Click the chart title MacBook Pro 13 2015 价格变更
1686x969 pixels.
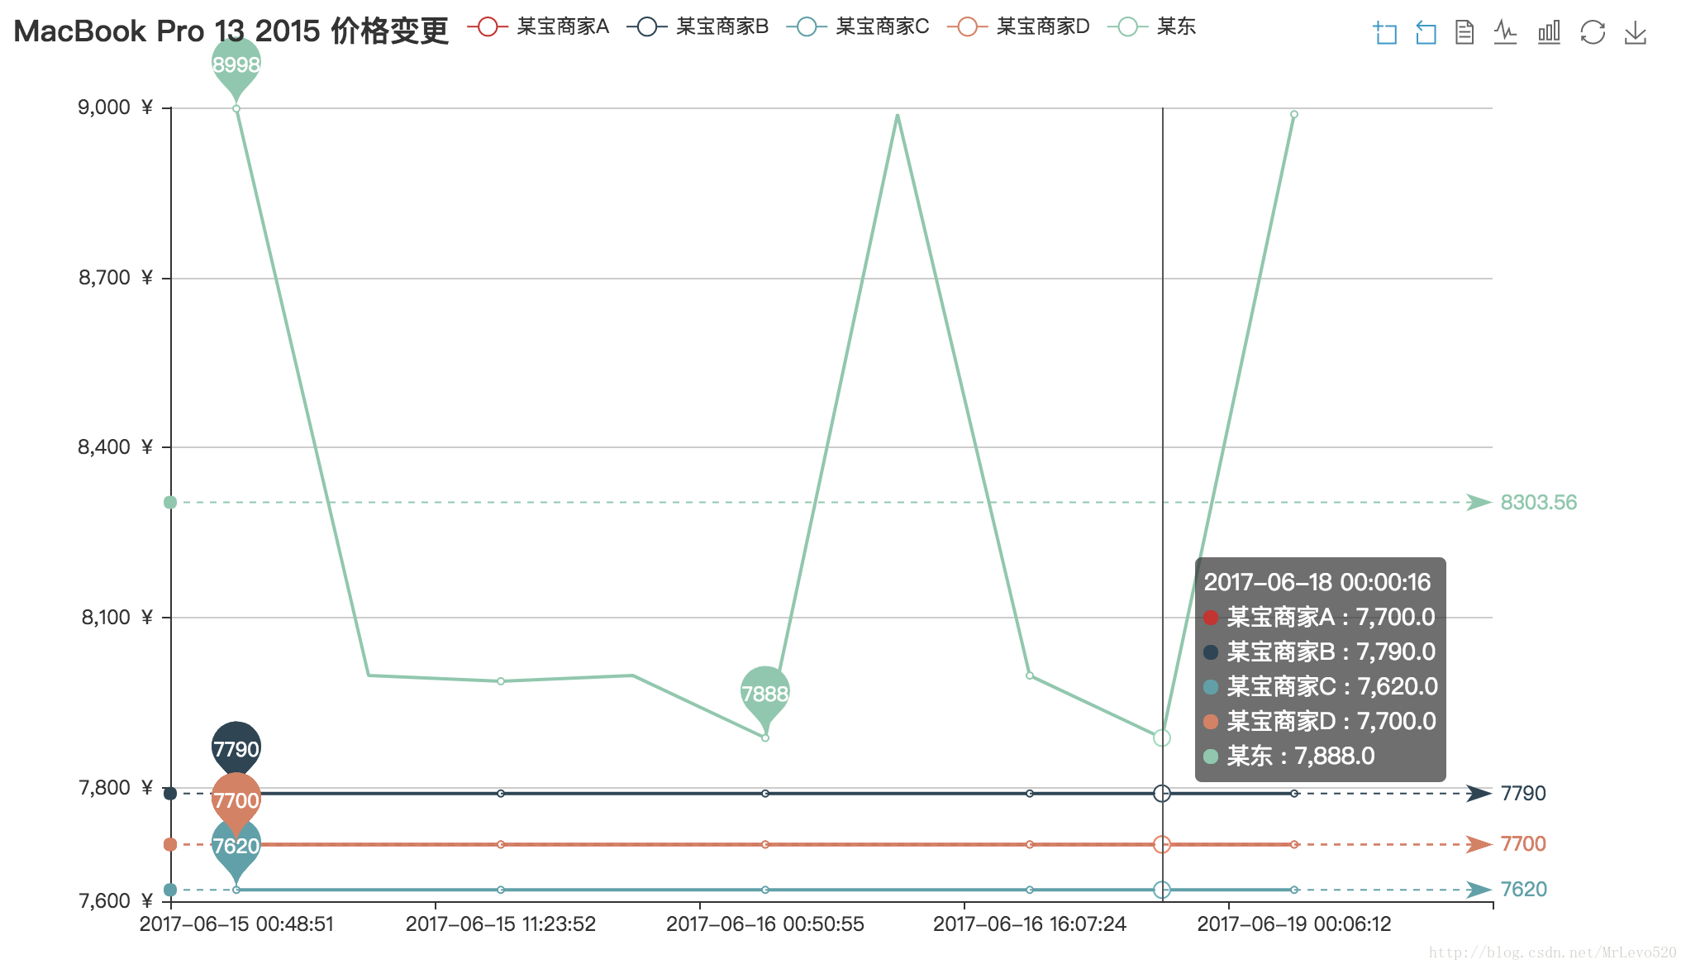231,31
